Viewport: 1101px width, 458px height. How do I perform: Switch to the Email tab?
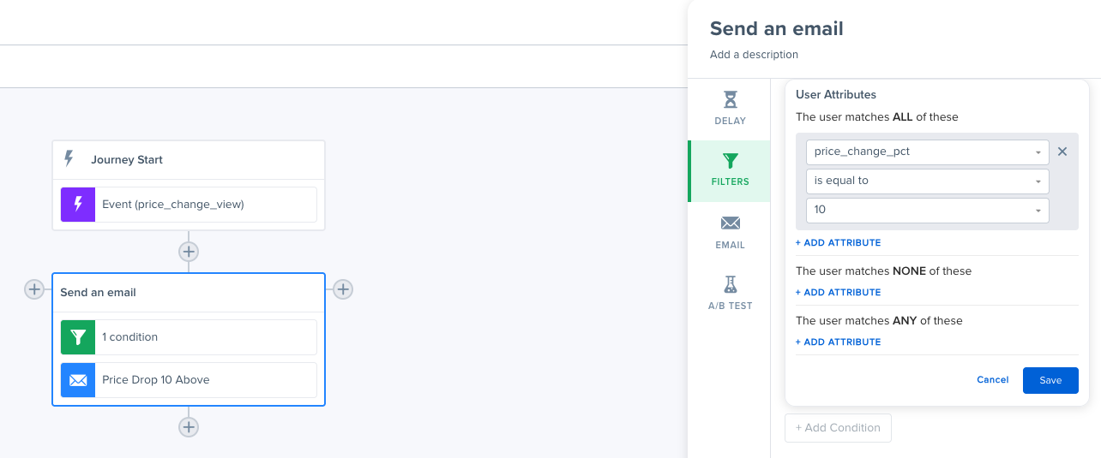[731, 232]
